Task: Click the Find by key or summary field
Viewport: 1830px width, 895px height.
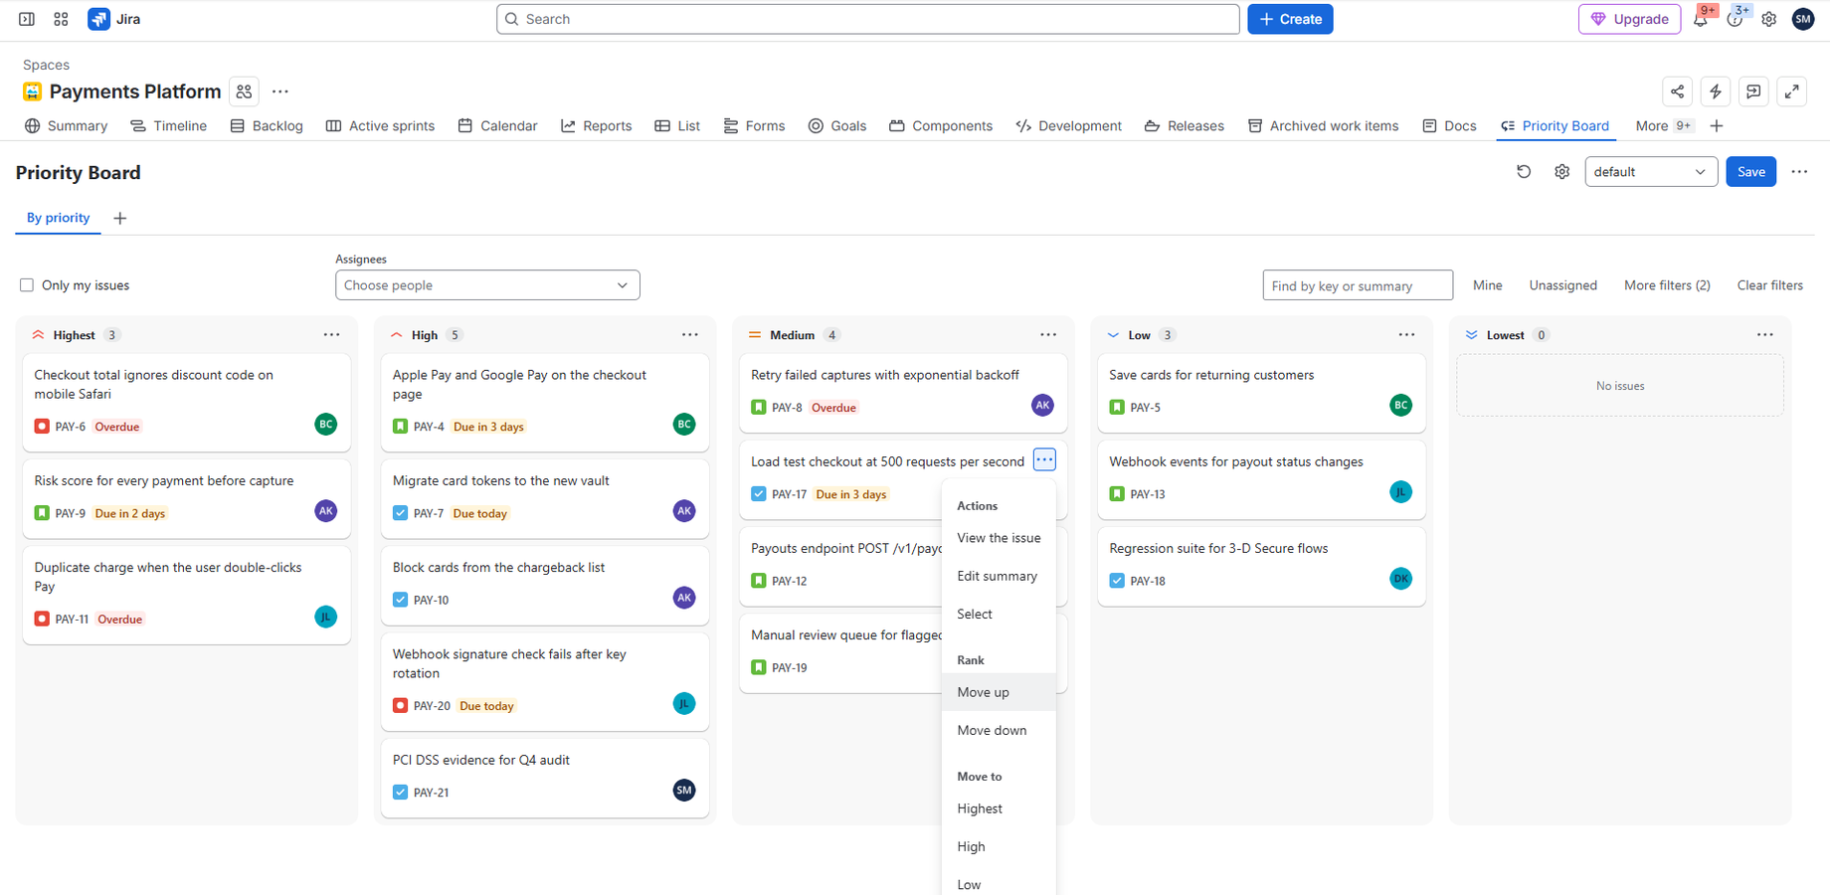Action: pos(1358,285)
